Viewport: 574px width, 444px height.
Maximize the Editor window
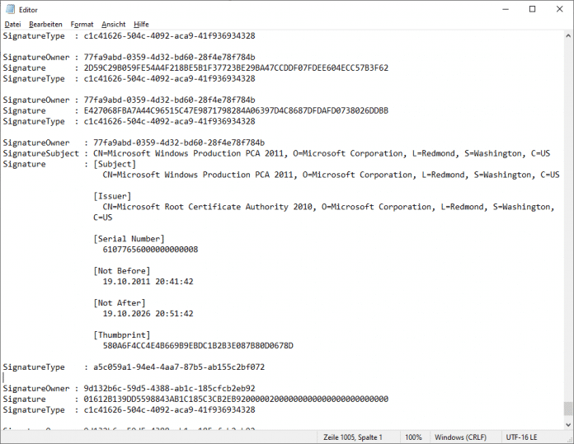[x=532, y=9]
